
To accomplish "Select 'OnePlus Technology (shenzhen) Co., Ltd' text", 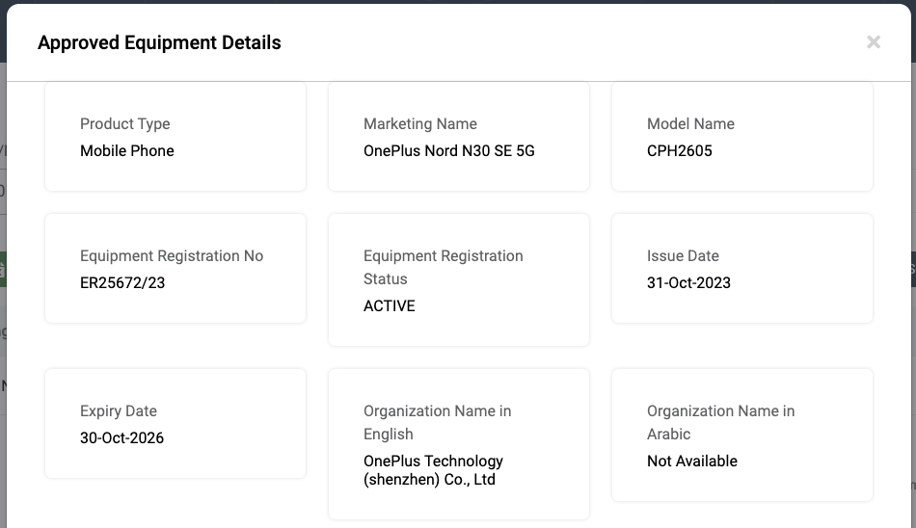I will point(434,470).
